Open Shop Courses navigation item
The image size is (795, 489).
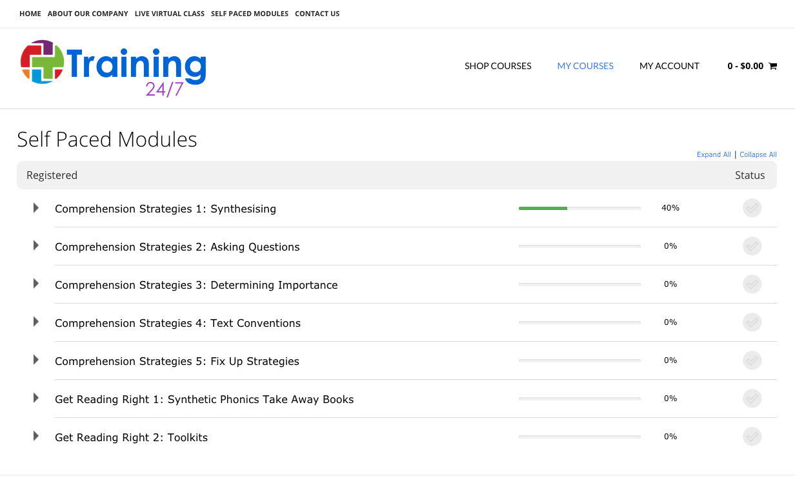click(x=498, y=66)
